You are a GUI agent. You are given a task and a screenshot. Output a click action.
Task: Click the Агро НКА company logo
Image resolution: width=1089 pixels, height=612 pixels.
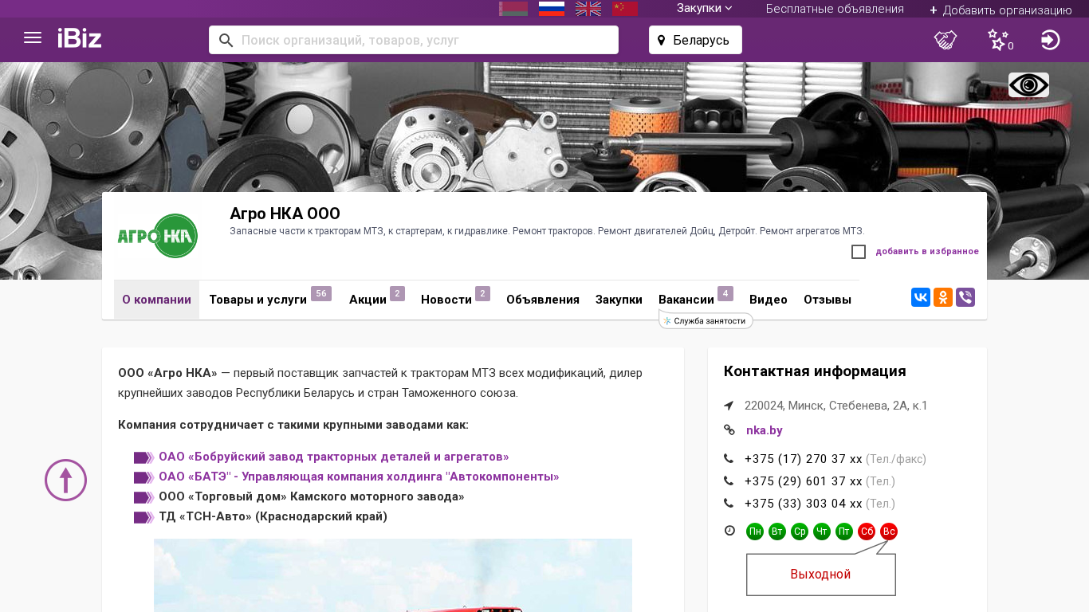coord(158,236)
